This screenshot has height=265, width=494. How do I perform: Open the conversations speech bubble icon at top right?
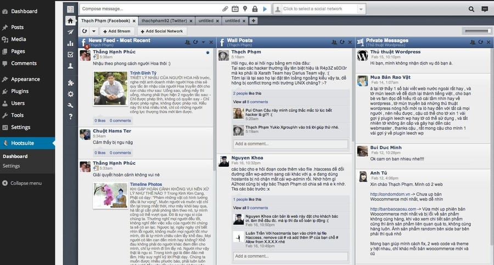(485, 9)
